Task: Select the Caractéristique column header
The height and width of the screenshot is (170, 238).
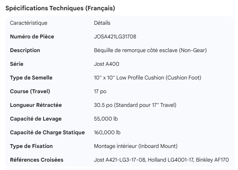Action: (x=29, y=23)
